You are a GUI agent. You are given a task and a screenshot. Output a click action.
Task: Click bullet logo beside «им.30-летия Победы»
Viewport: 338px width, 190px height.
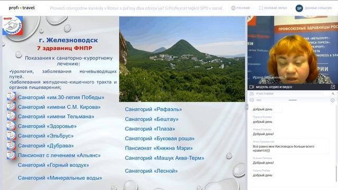11,97
